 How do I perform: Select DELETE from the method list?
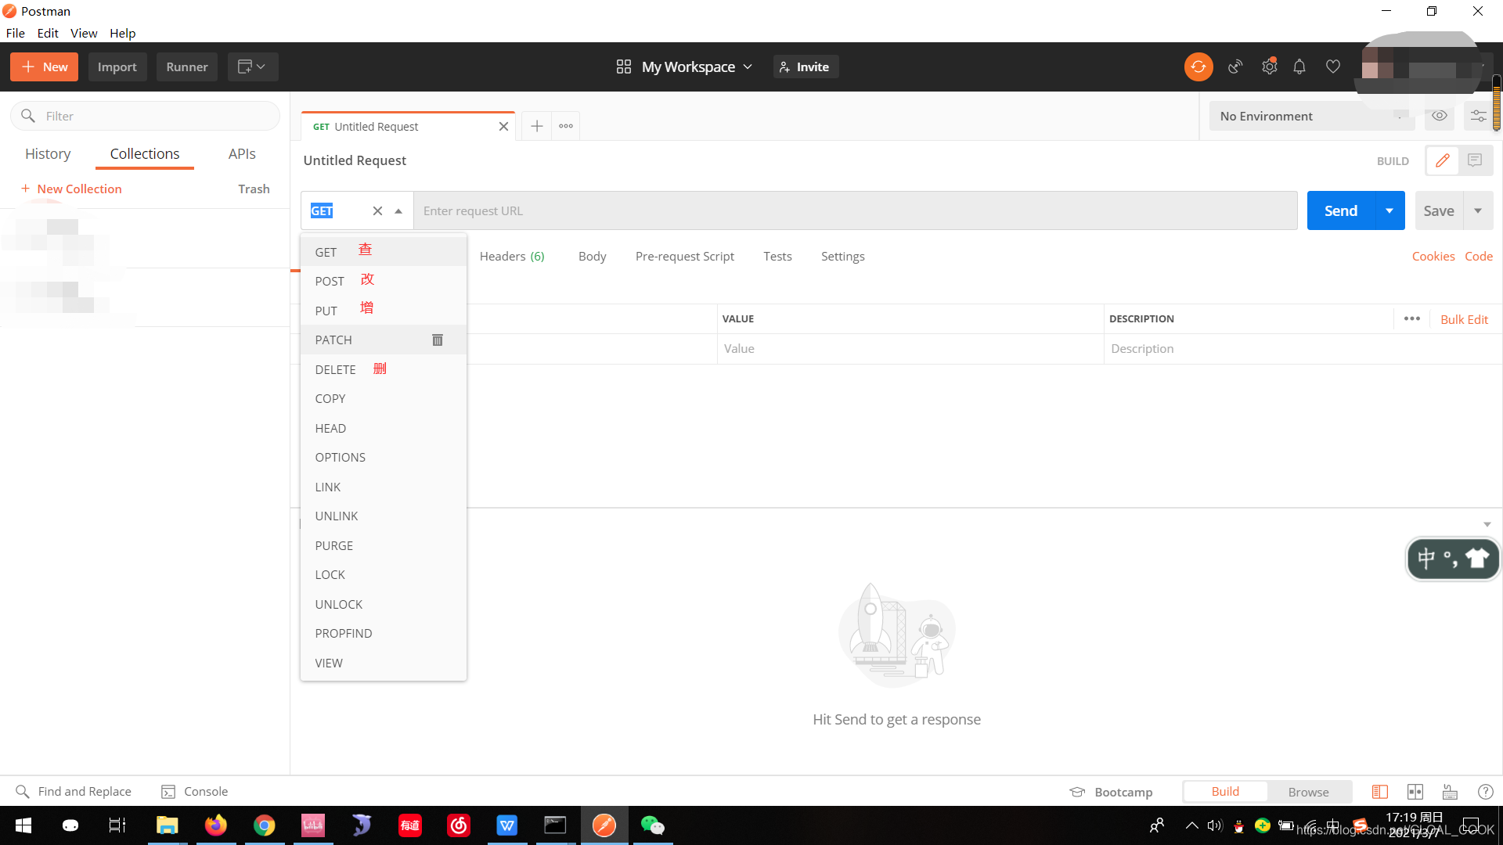[335, 369]
